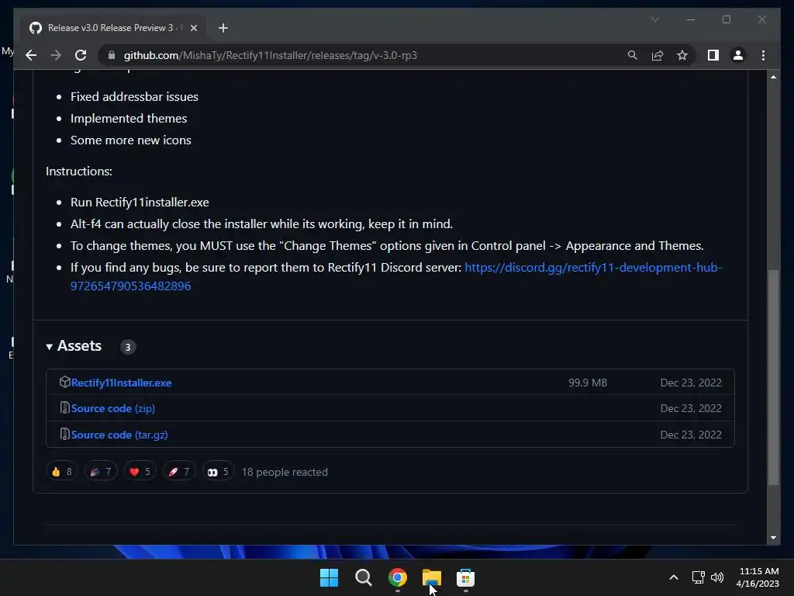Click 'Implemented themes' bullet text
Viewport: 794px width, 596px height.
click(x=129, y=119)
